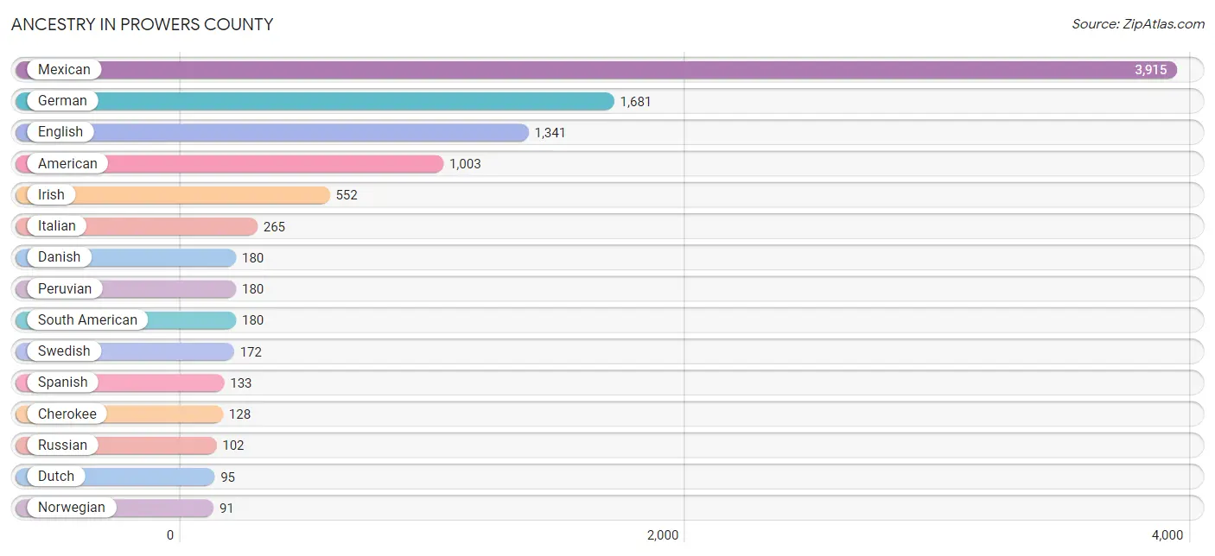The image size is (1215, 556).
Task: Click the 1,003 value beside American bar
Action: [x=465, y=164]
